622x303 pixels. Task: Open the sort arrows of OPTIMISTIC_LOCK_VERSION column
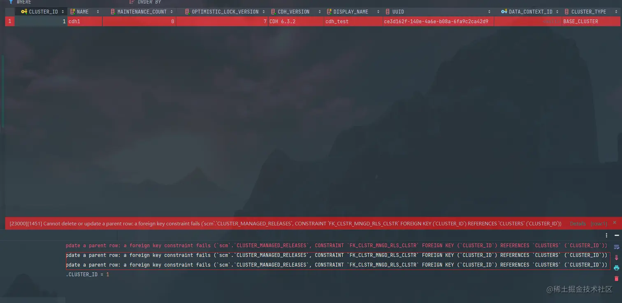coord(264,12)
